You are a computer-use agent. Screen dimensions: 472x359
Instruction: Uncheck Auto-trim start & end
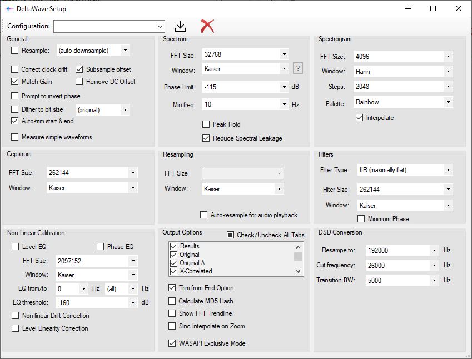[x=15, y=121]
